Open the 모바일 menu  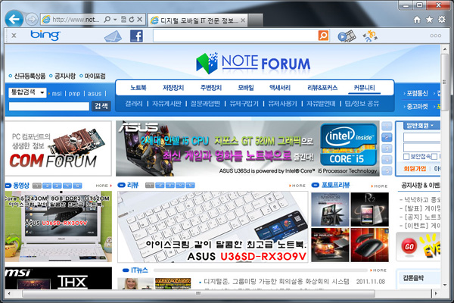246,88
